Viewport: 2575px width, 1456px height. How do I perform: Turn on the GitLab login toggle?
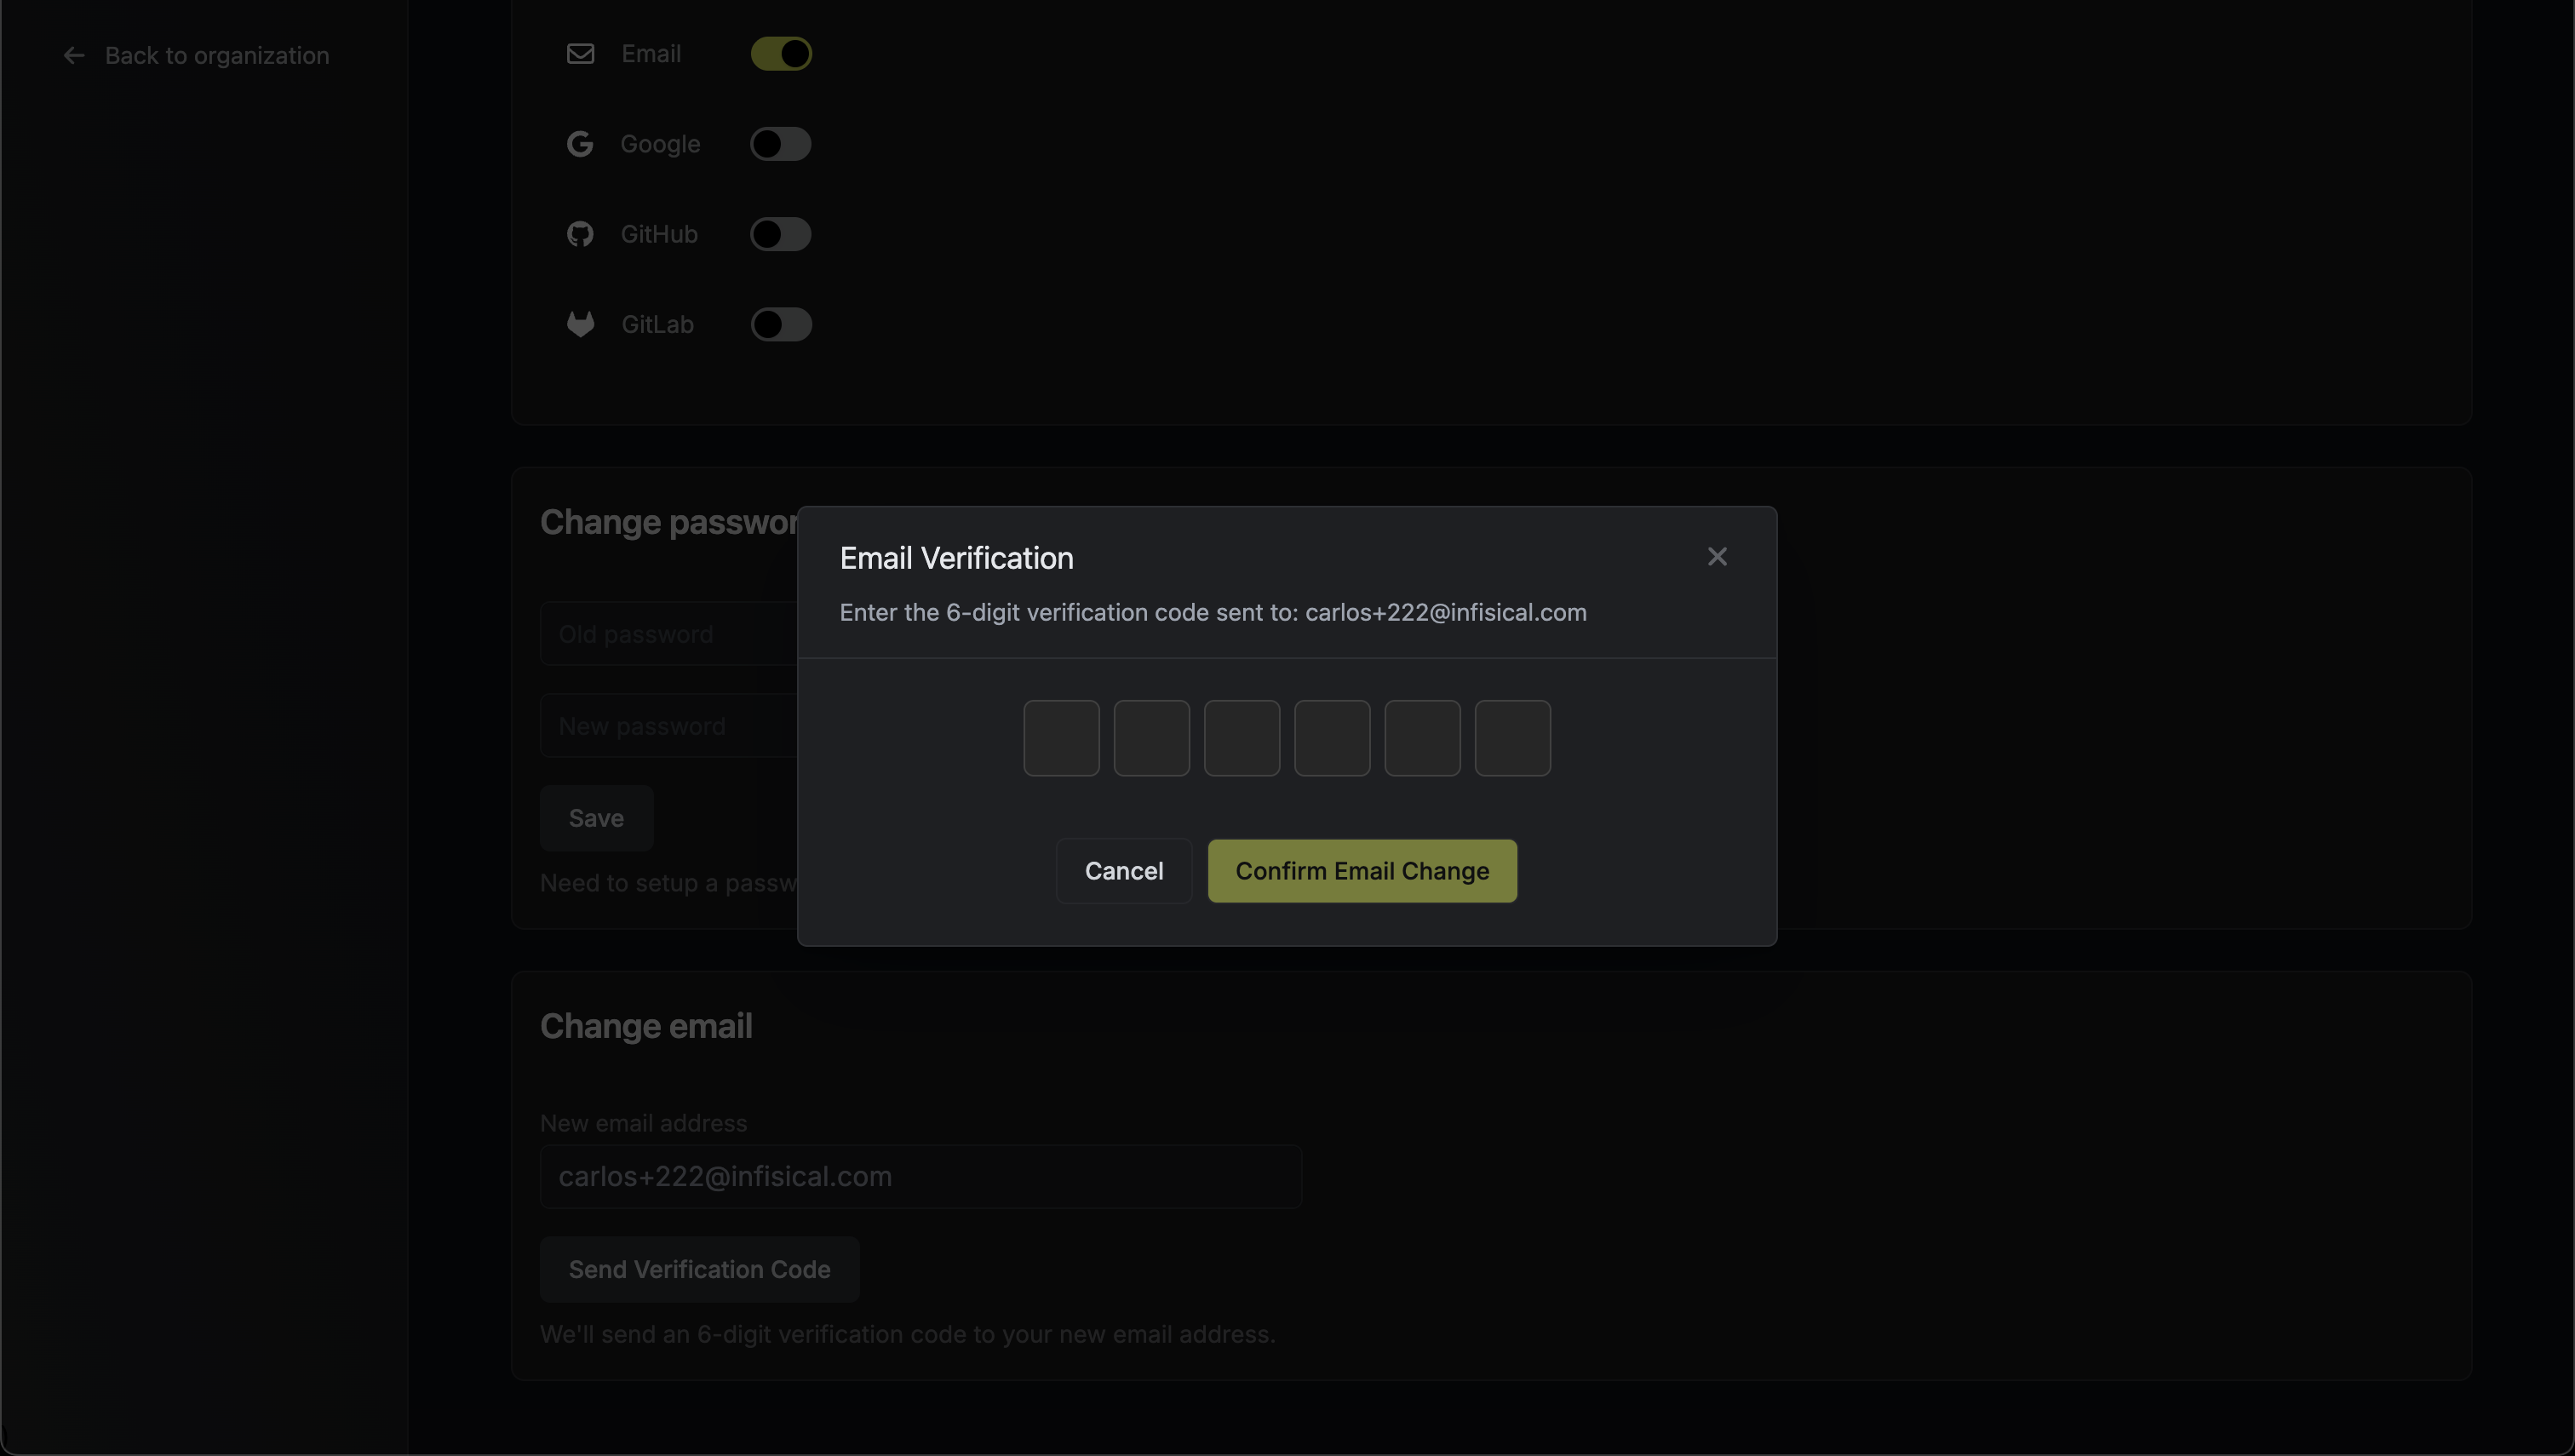(x=781, y=324)
